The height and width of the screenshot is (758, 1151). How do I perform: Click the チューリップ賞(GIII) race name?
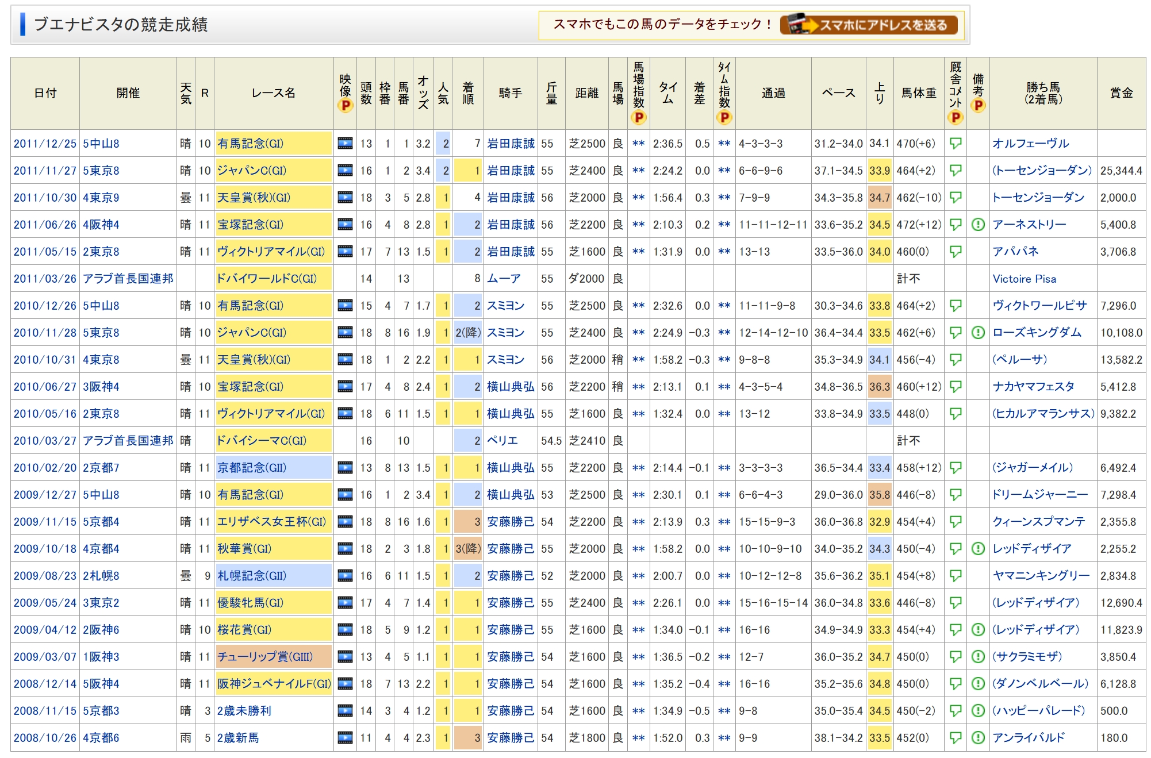tap(265, 657)
